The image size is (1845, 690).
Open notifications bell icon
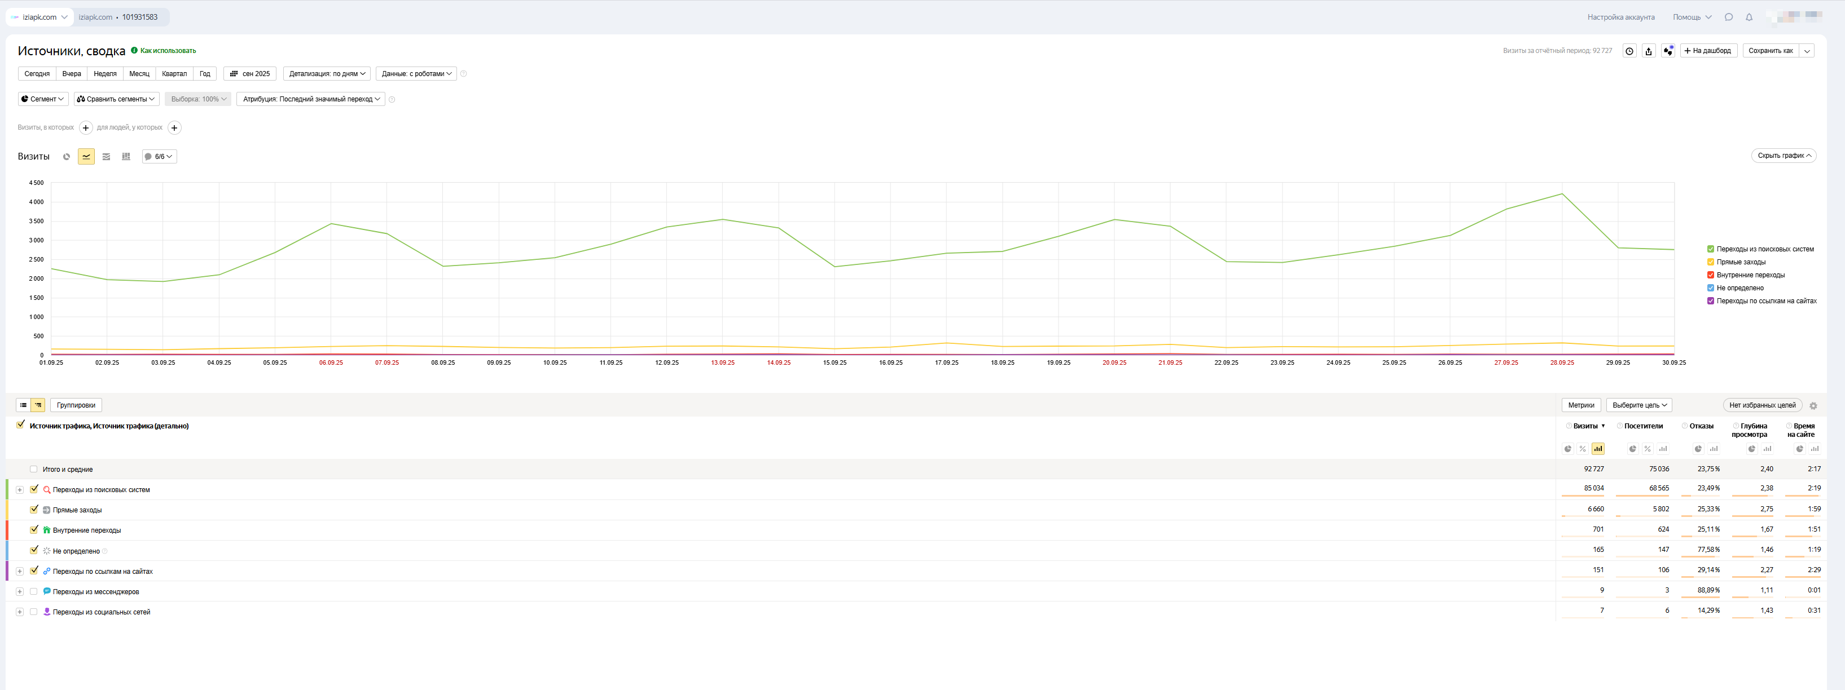[x=1749, y=17]
